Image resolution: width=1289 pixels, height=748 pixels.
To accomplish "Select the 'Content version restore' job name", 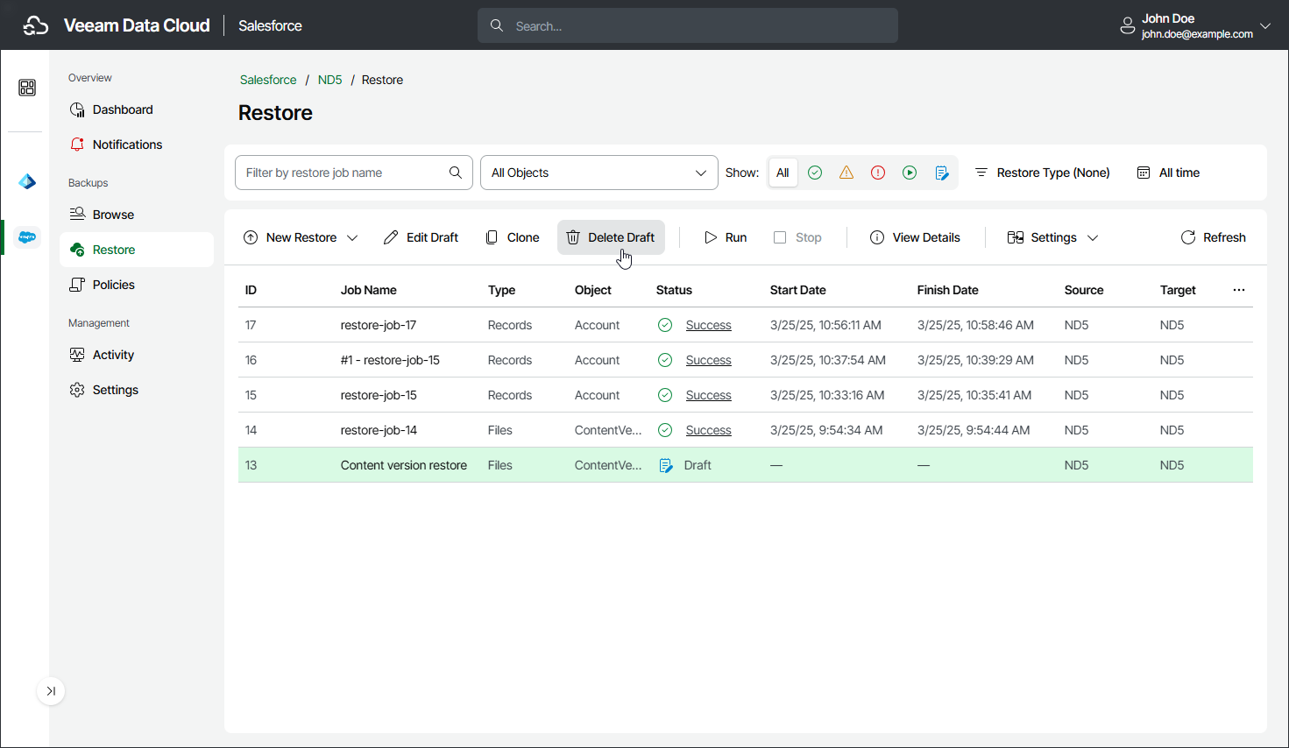I will pos(404,465).
